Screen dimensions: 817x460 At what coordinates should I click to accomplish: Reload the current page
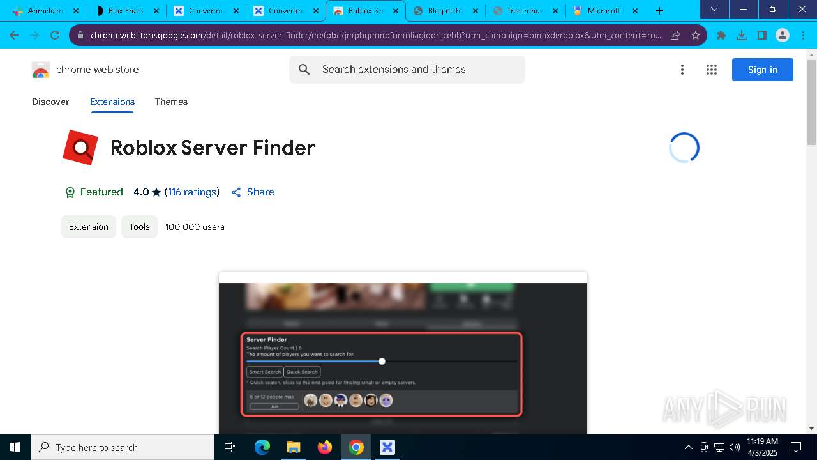55,35
